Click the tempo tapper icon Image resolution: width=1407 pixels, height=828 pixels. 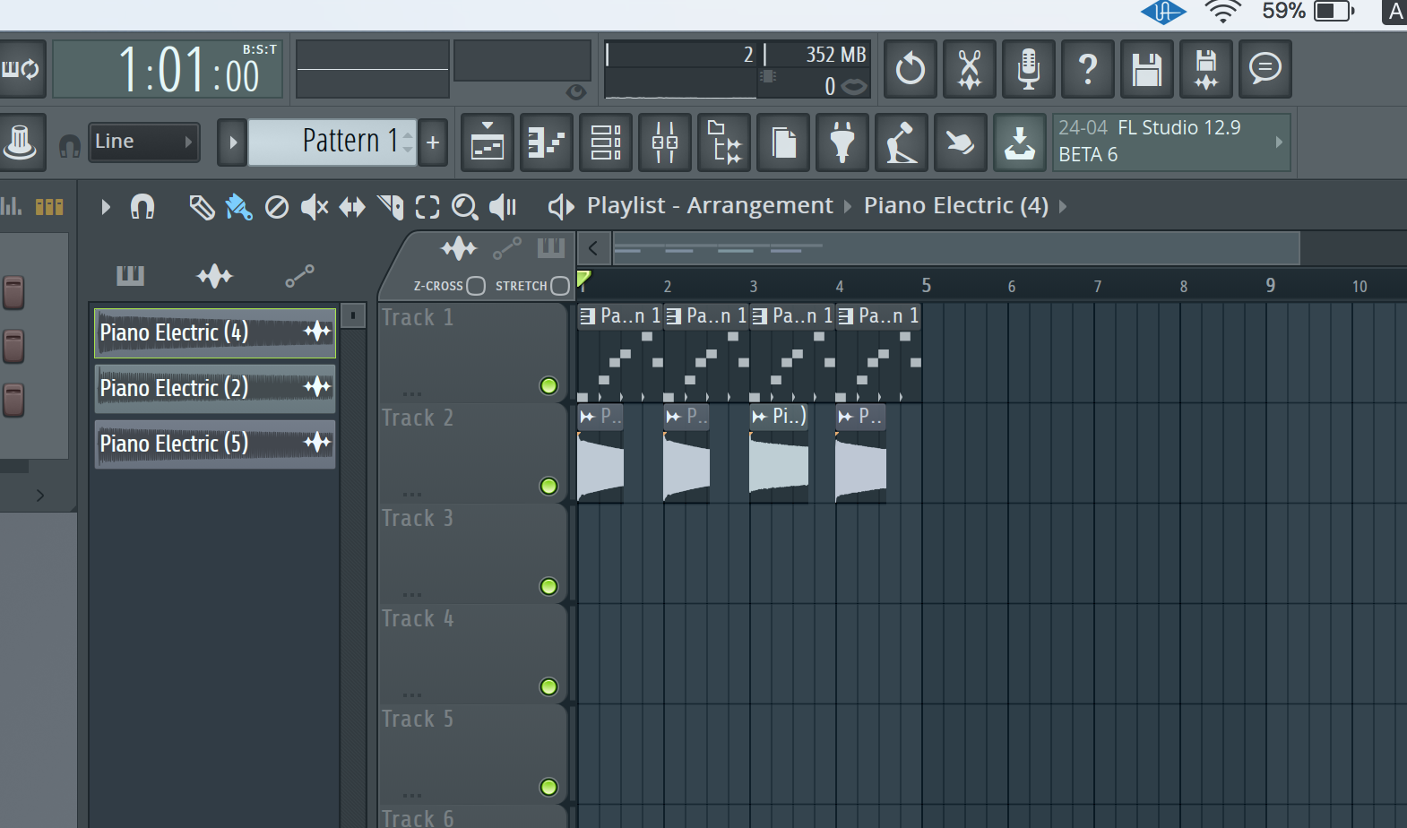coord(902,142)
